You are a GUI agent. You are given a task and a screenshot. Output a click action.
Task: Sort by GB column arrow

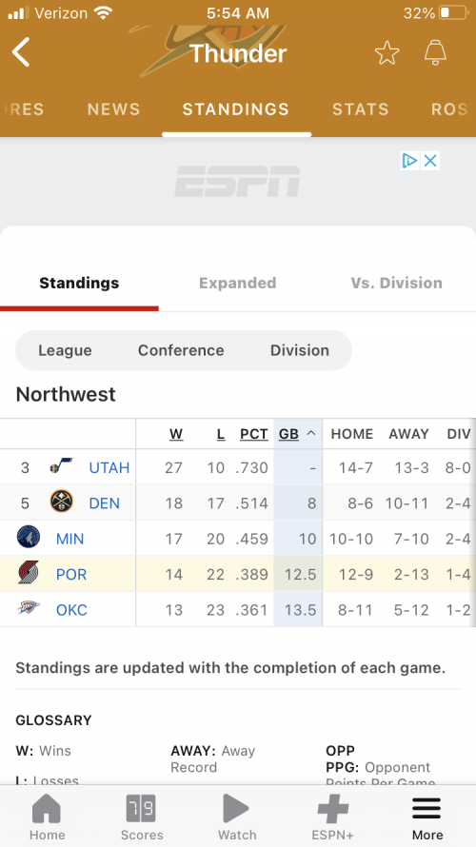pos(311,434)
